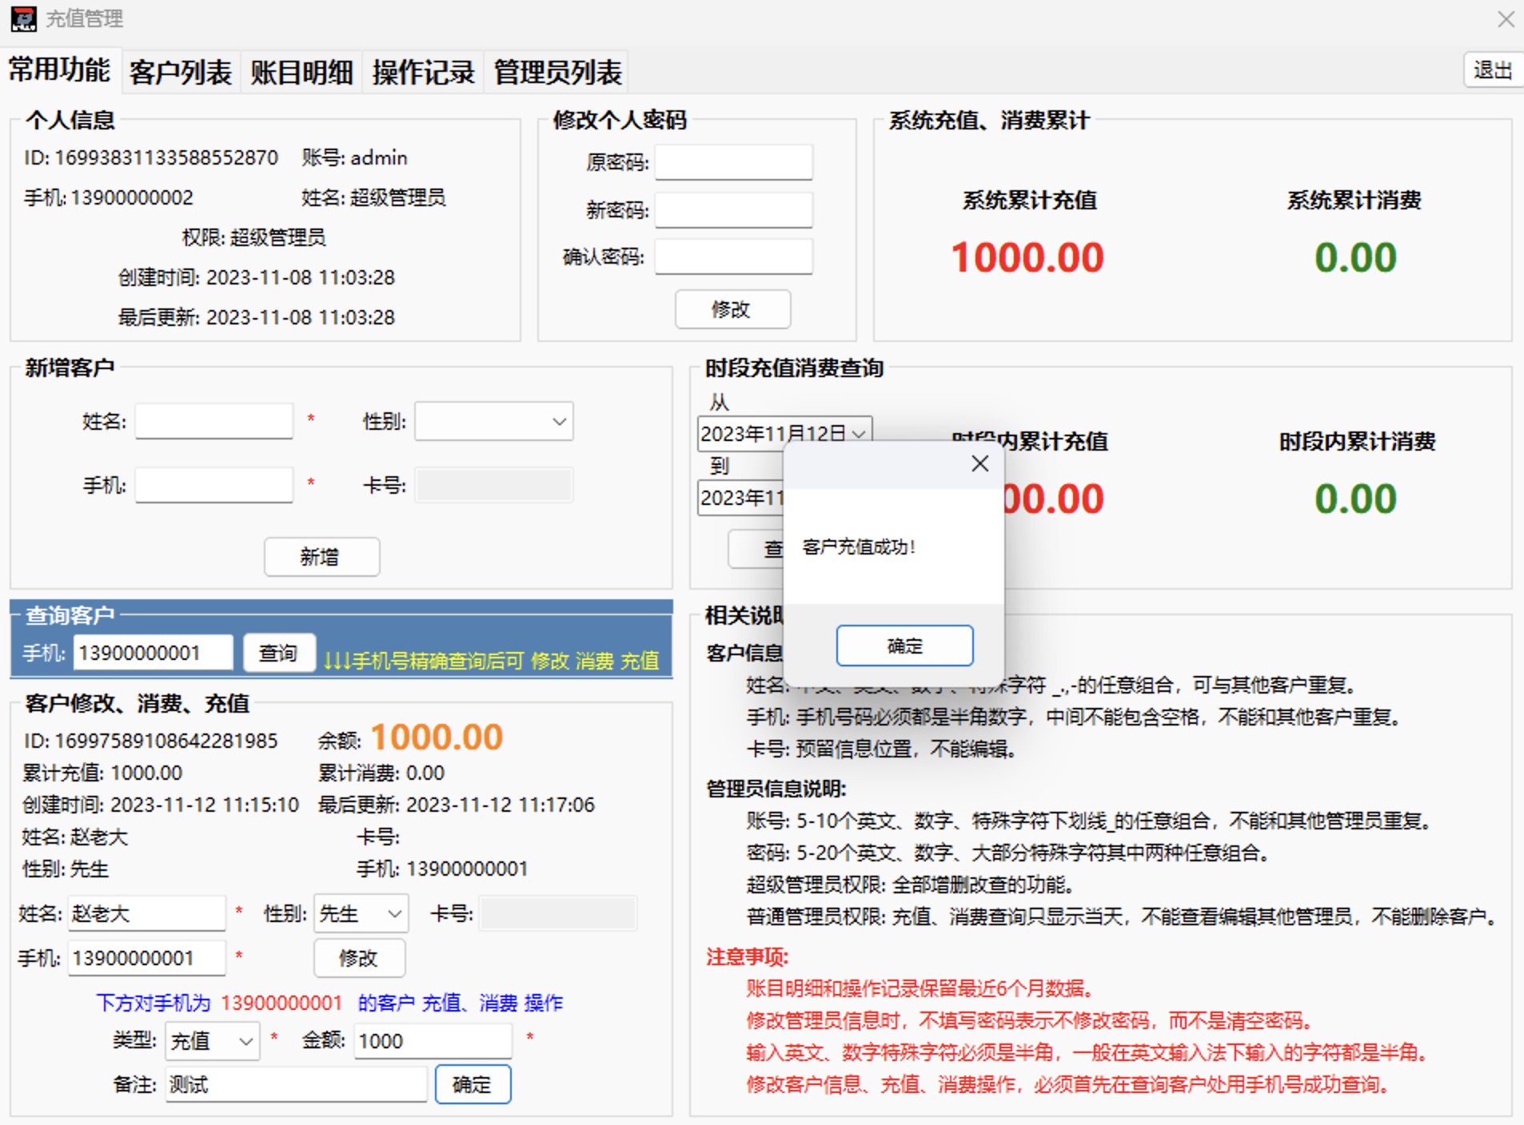The image size is (1524, 1125).
Task: Close the recharge success dialog with X
Action: (979, 463)
